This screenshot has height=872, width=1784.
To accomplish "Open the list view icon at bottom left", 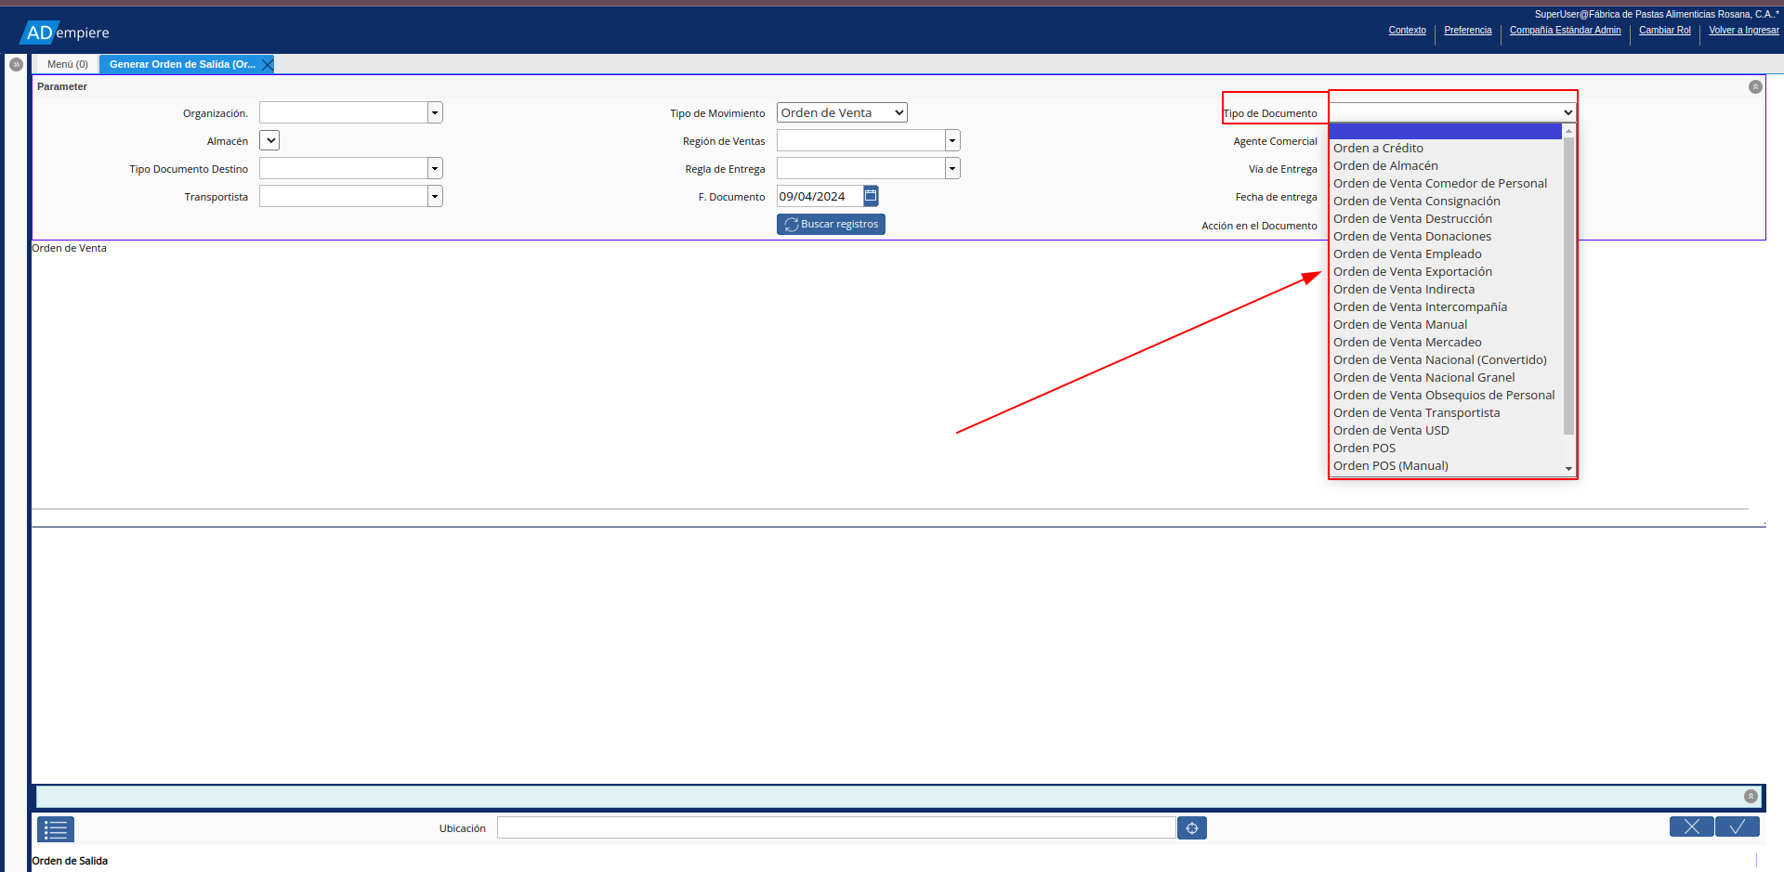I will click(56, 828).
